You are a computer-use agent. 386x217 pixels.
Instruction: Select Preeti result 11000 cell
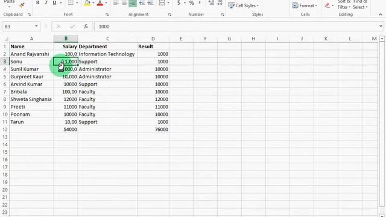153,107
